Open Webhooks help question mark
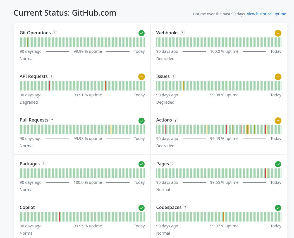Viewport: 294px width, 238px height. (182, 33)
